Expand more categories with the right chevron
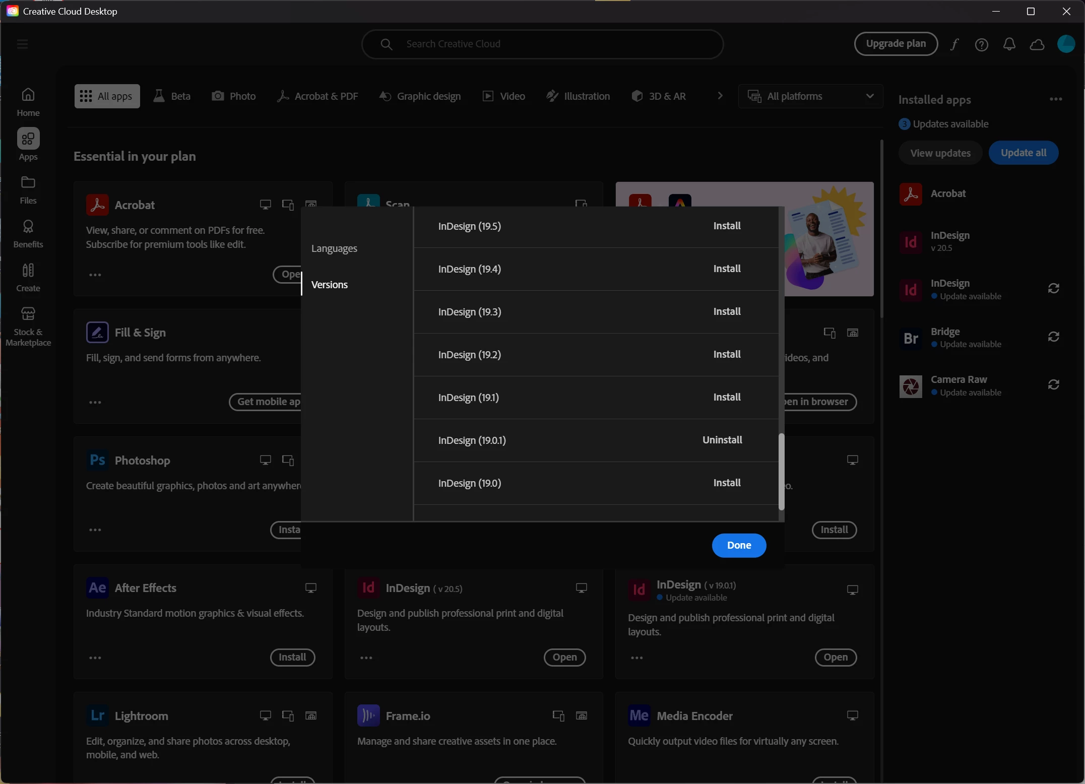This screenshot has width=1085, height=784. (720, 96)
